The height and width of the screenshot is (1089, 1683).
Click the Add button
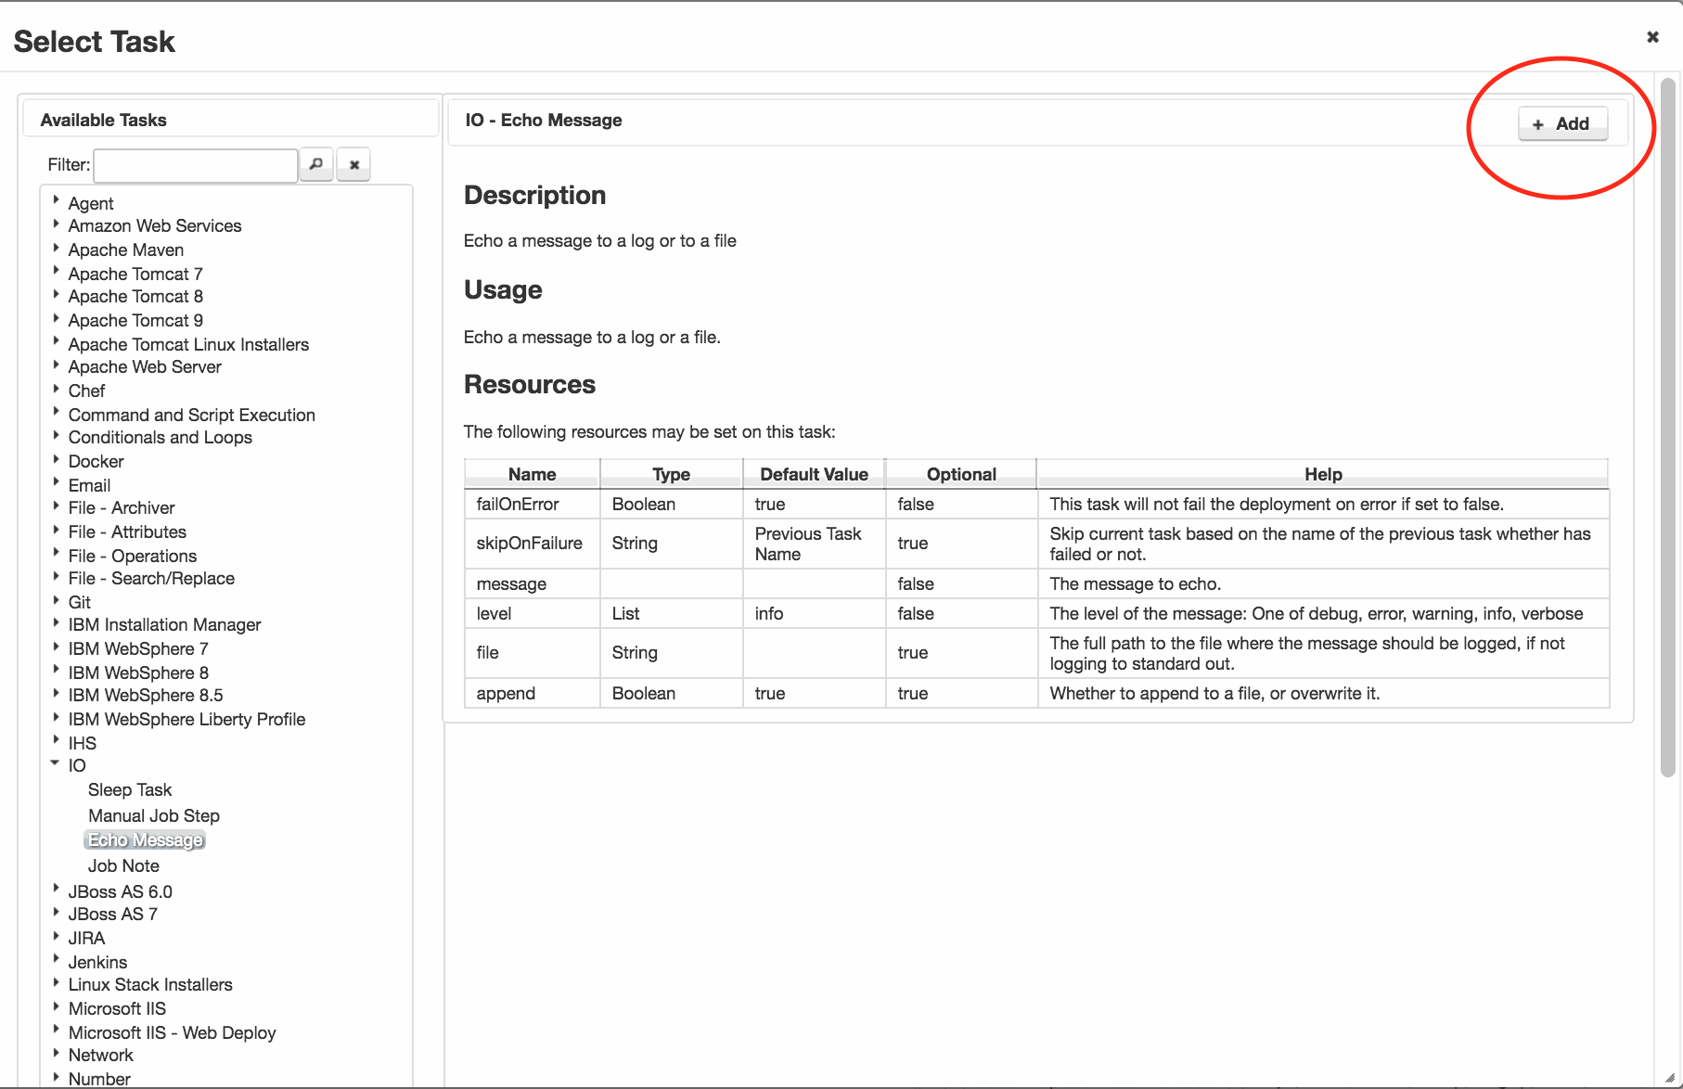pyautogui.click(x=1562, y=123)
